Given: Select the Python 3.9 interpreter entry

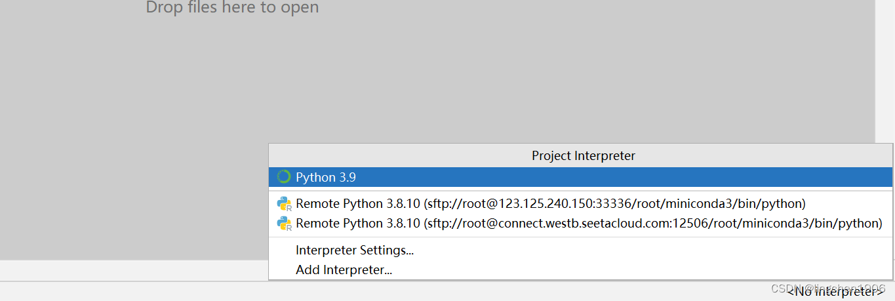Looking at the screenshot, I should (x=326, y=177).
